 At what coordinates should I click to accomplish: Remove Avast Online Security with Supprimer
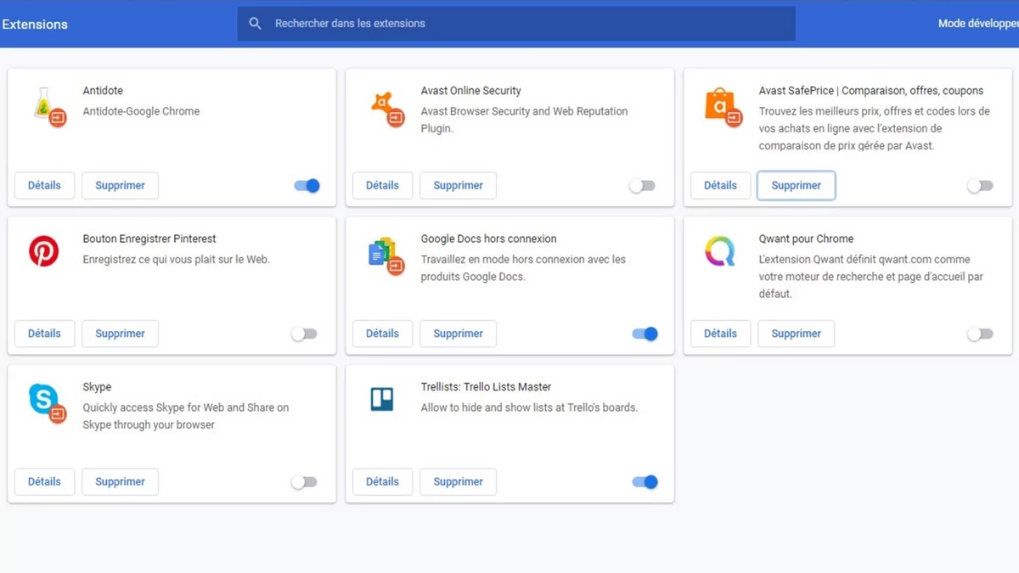click(458, 185)
